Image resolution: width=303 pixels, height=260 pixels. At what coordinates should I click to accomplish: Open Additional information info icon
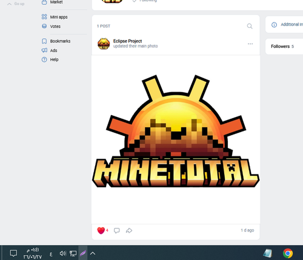pyautogui.click(x=274, y=25)
